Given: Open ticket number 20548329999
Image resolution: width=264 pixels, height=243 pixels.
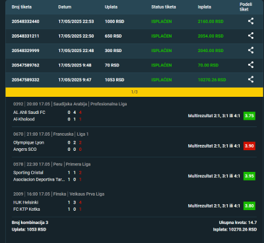Looking at the screenshot, I should click(26, 51).
